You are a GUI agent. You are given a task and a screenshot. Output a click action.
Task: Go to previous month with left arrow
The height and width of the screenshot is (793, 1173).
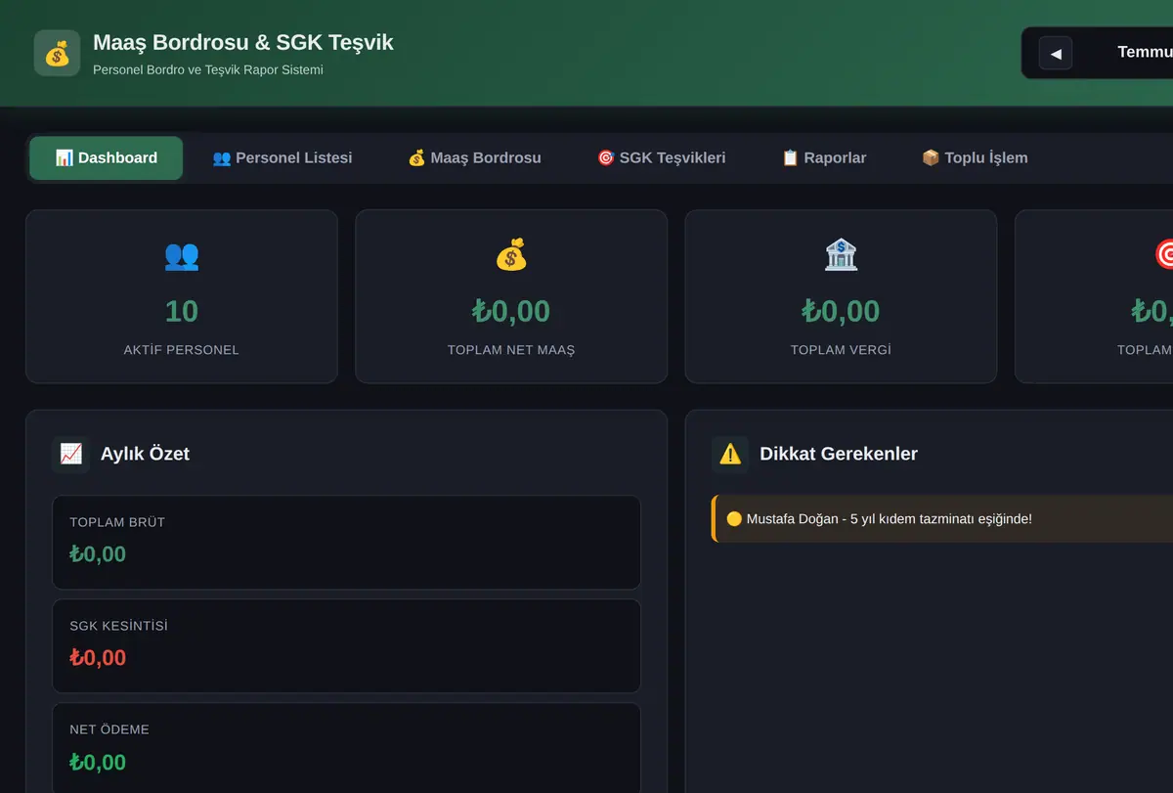pos(1056,53)
